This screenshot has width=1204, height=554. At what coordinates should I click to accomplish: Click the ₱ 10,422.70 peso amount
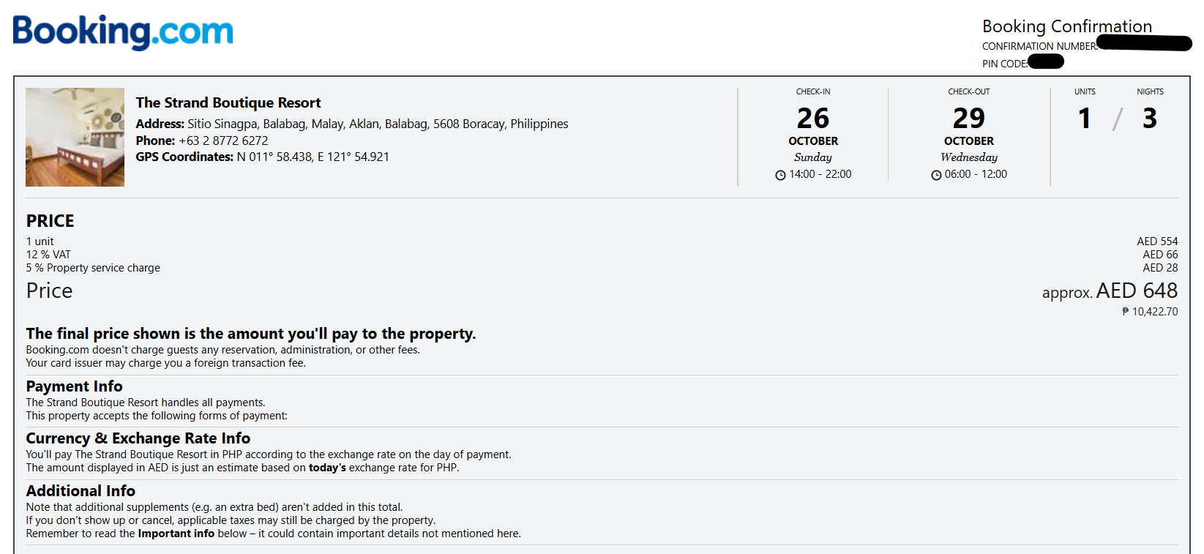pyautogui.click(x=1150, y=312)
